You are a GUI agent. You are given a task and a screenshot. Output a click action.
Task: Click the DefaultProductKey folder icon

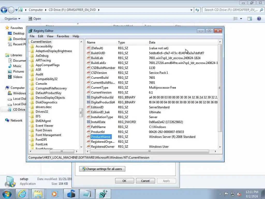32,93
